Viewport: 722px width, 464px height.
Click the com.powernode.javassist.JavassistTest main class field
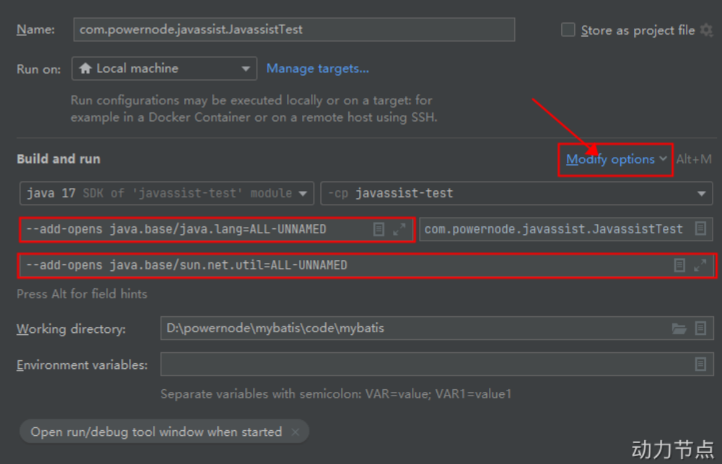tap(566, 229)
